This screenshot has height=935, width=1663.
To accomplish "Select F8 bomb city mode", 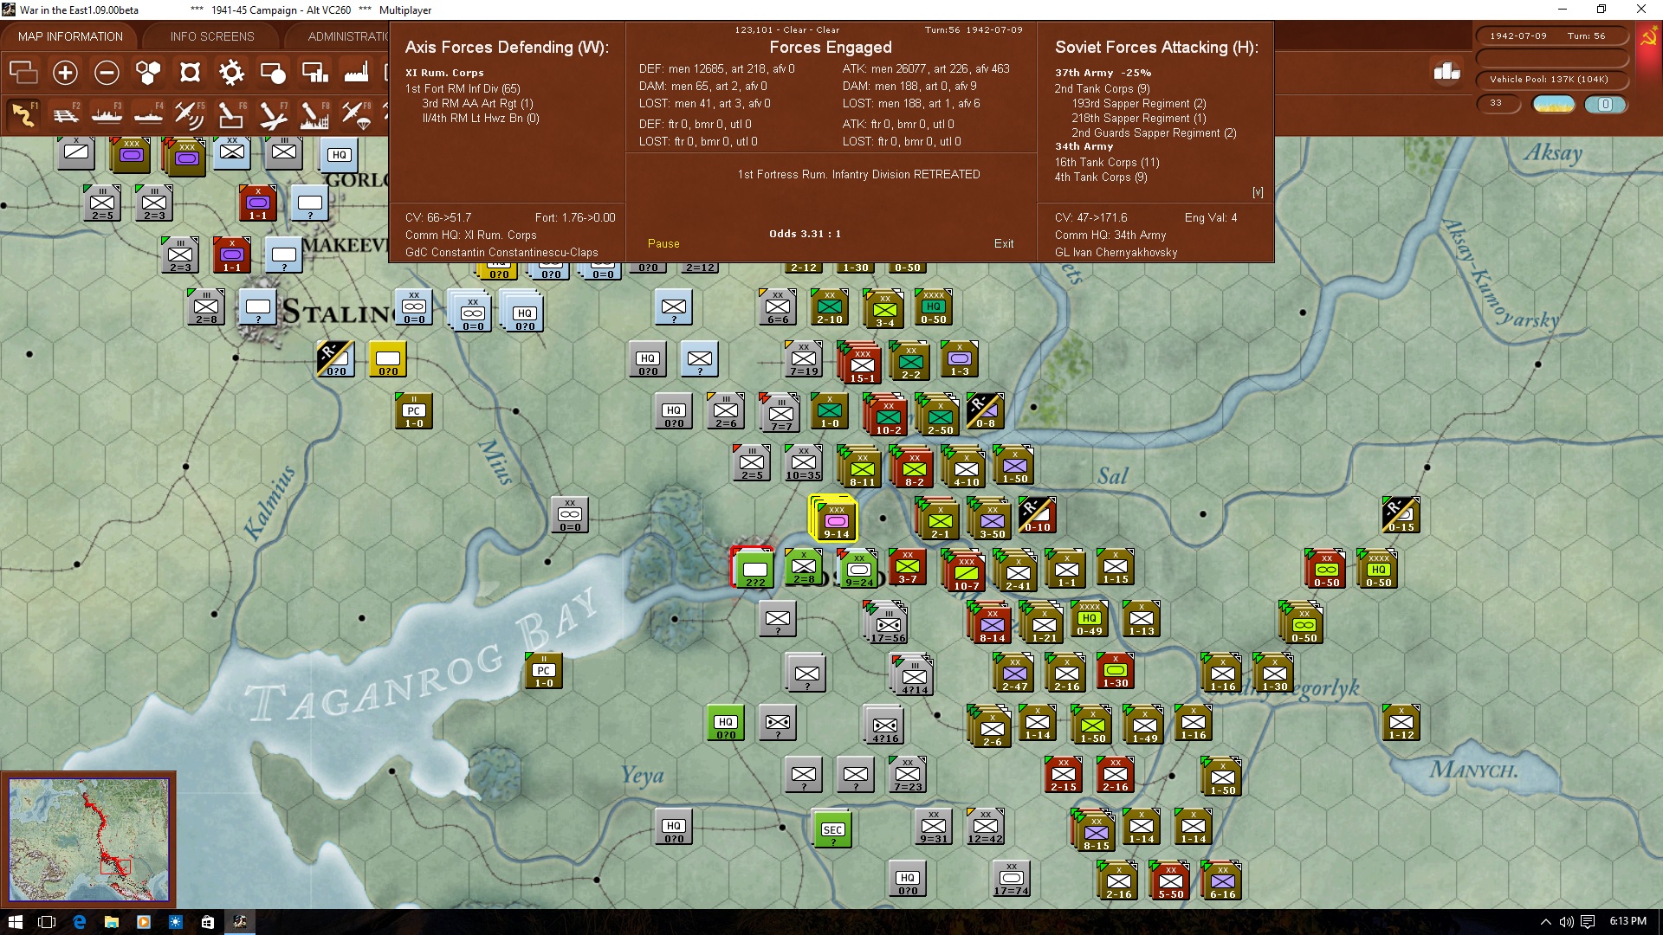I will click(x=314, y=114).
